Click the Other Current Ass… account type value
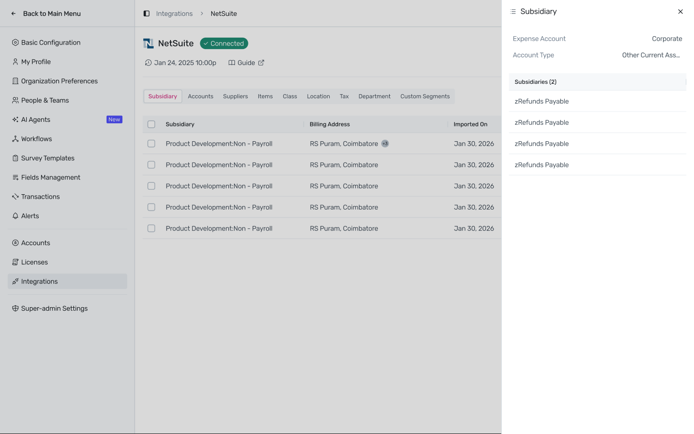The height and width of the screenshot is (434, 694). (x=651, y=55)
